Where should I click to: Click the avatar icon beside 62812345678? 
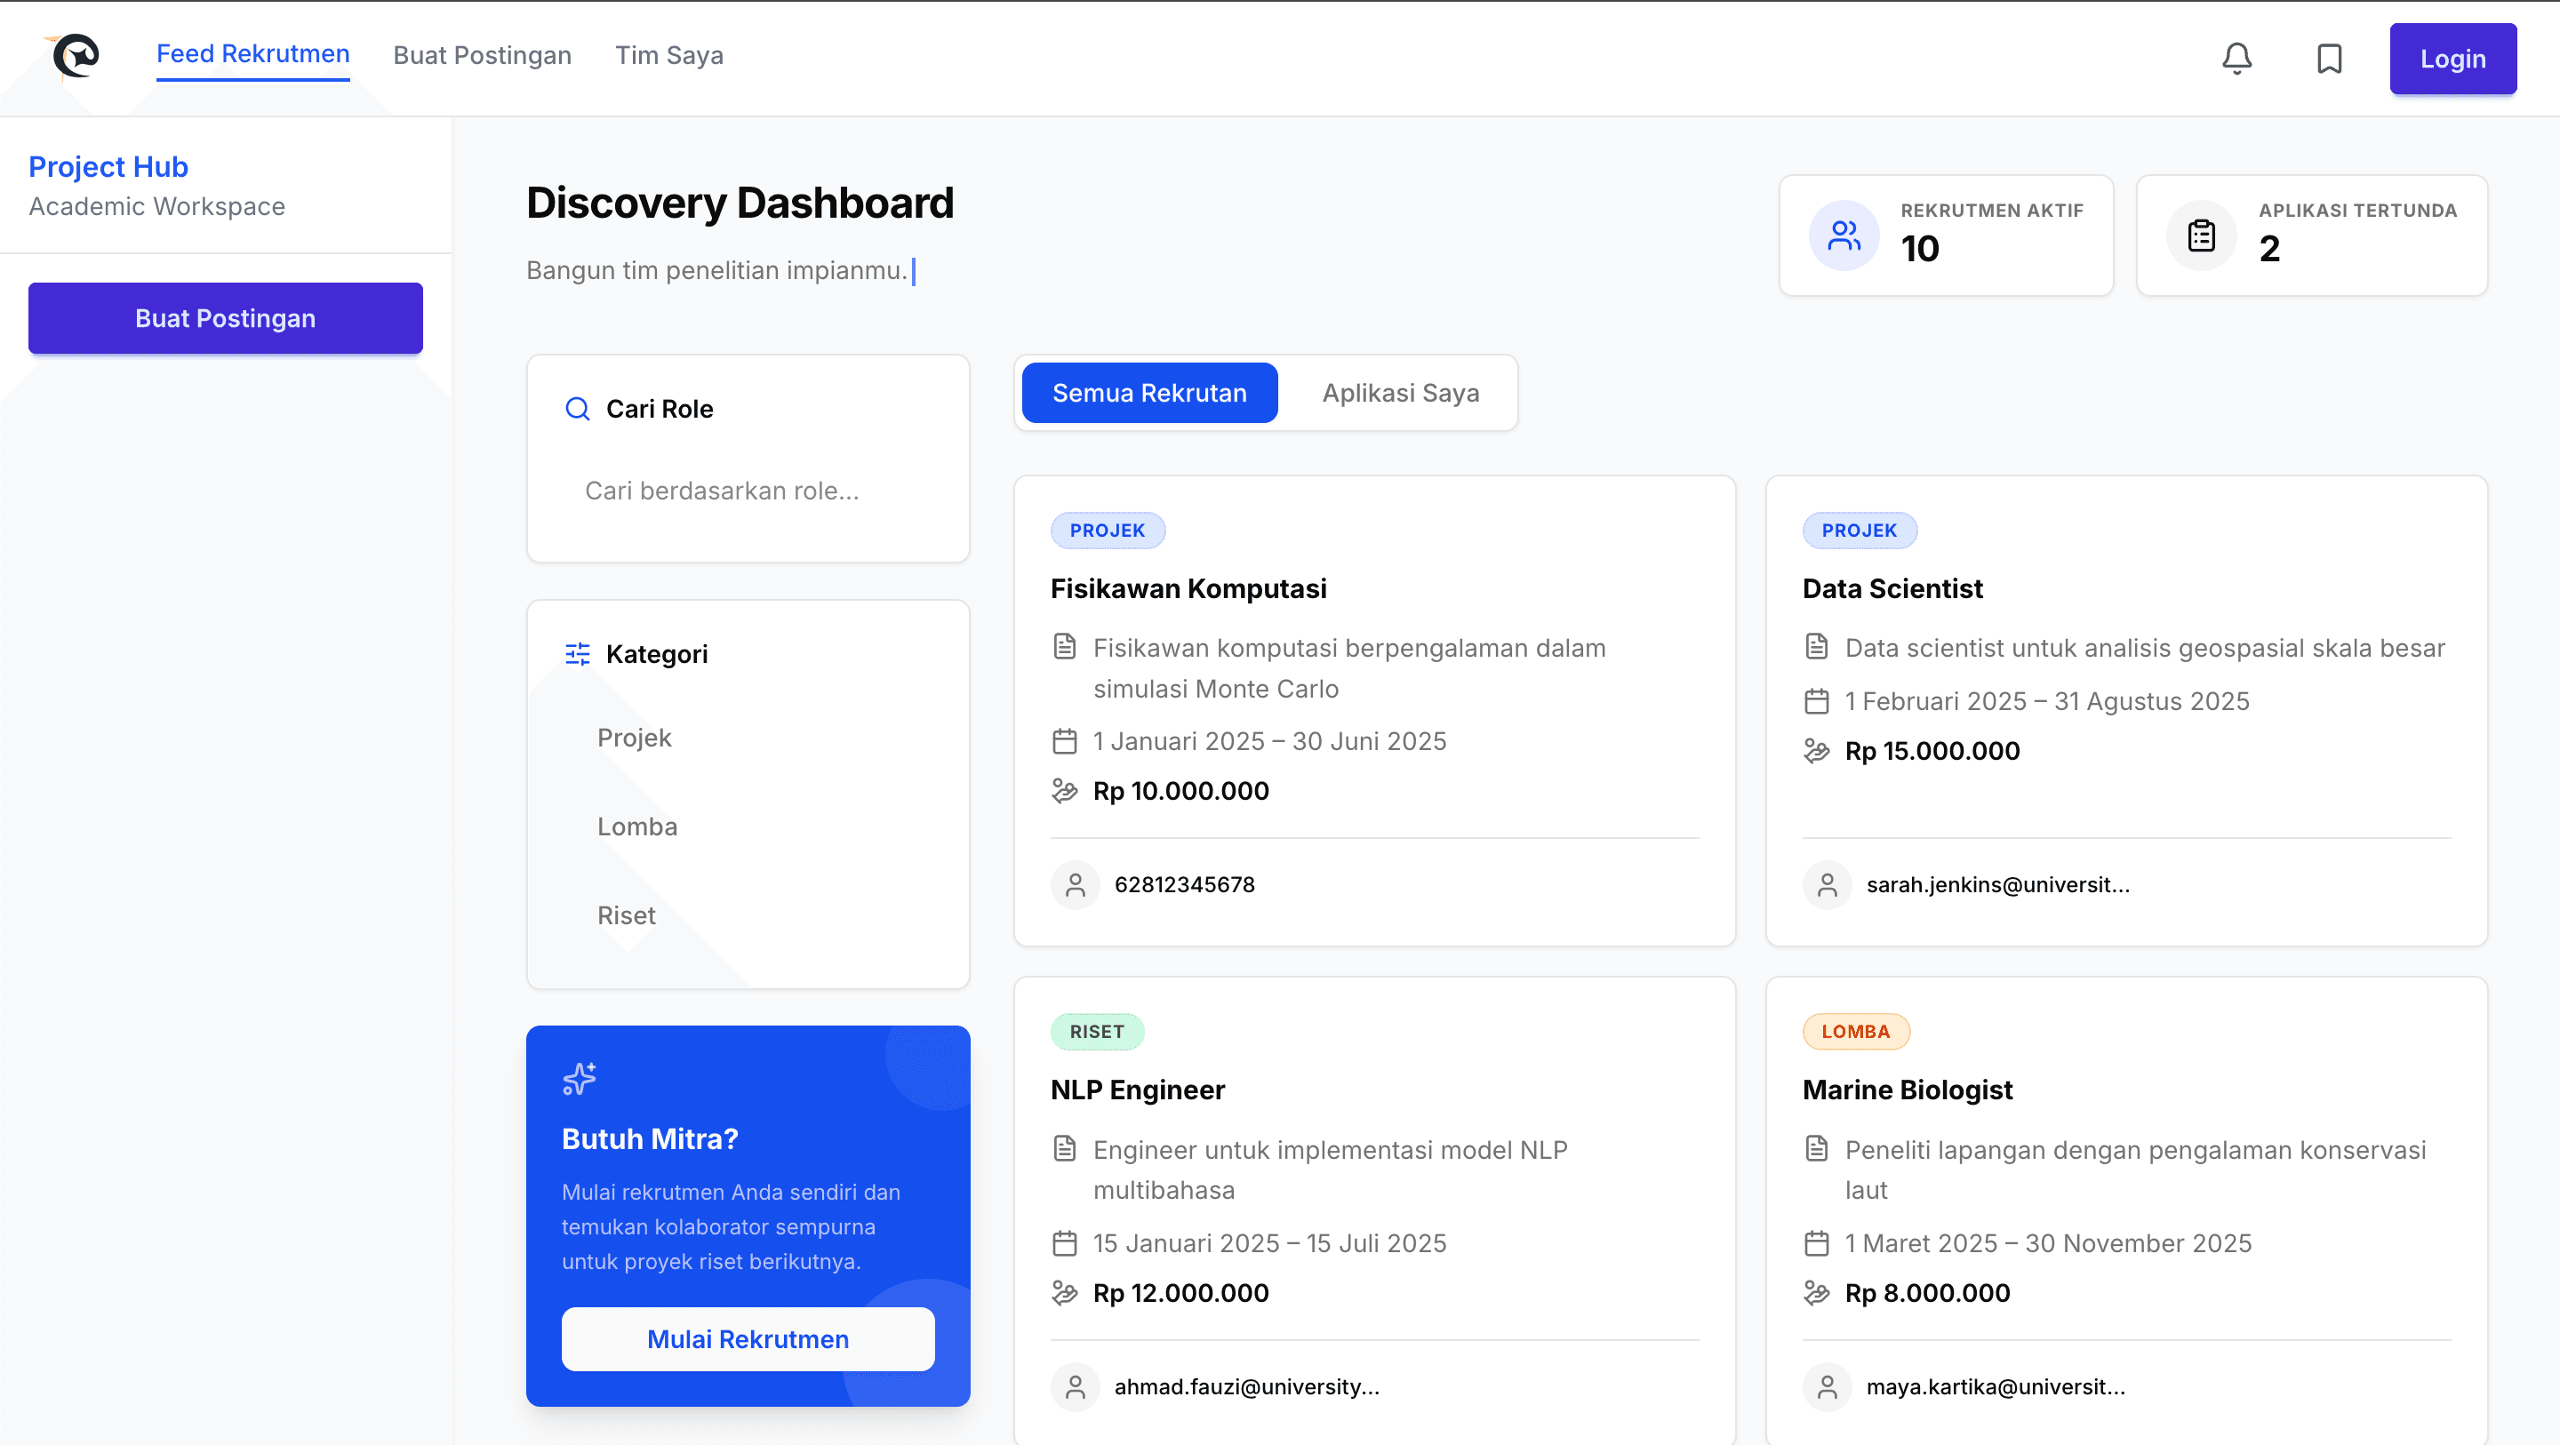(x=1076, y=884)
